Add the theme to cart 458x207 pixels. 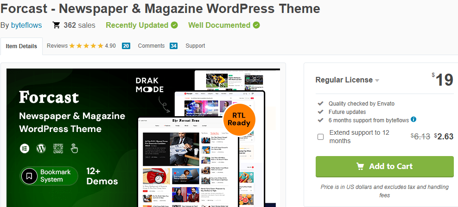(x=384, y=166)
